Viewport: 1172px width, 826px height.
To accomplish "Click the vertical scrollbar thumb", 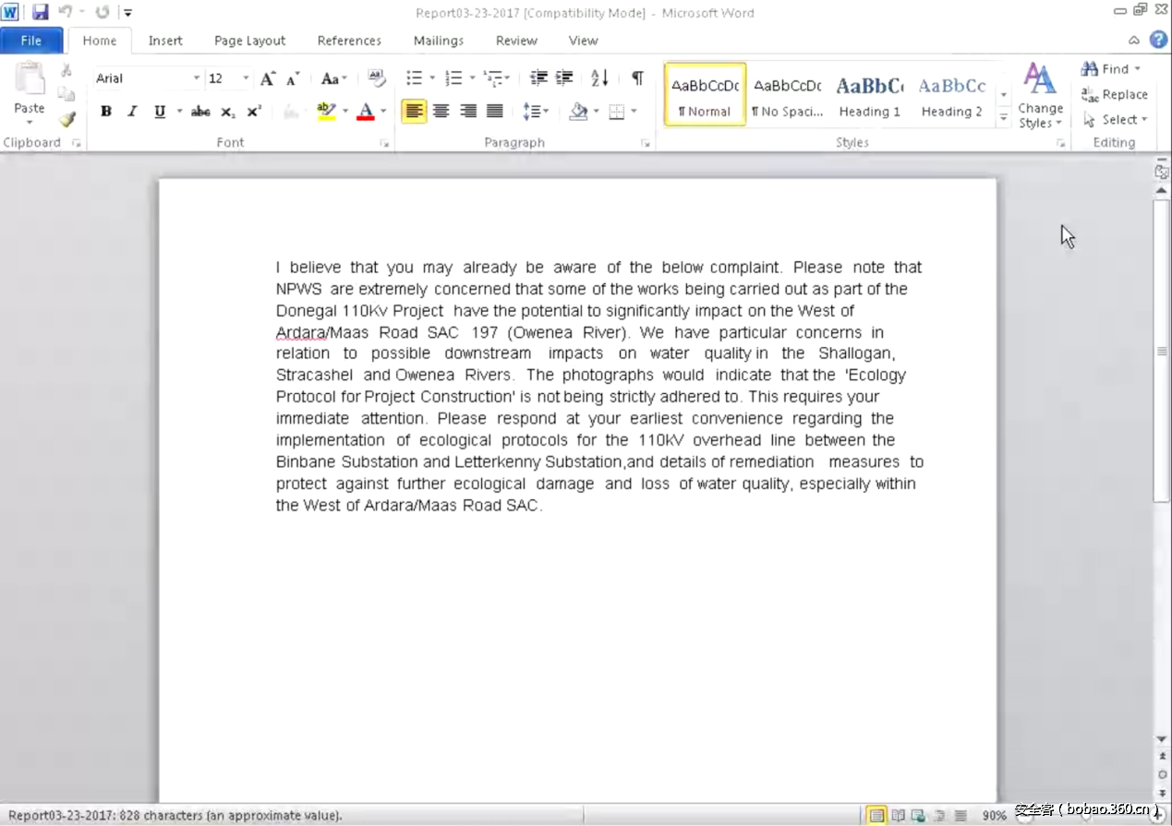I will point(1162,351).
